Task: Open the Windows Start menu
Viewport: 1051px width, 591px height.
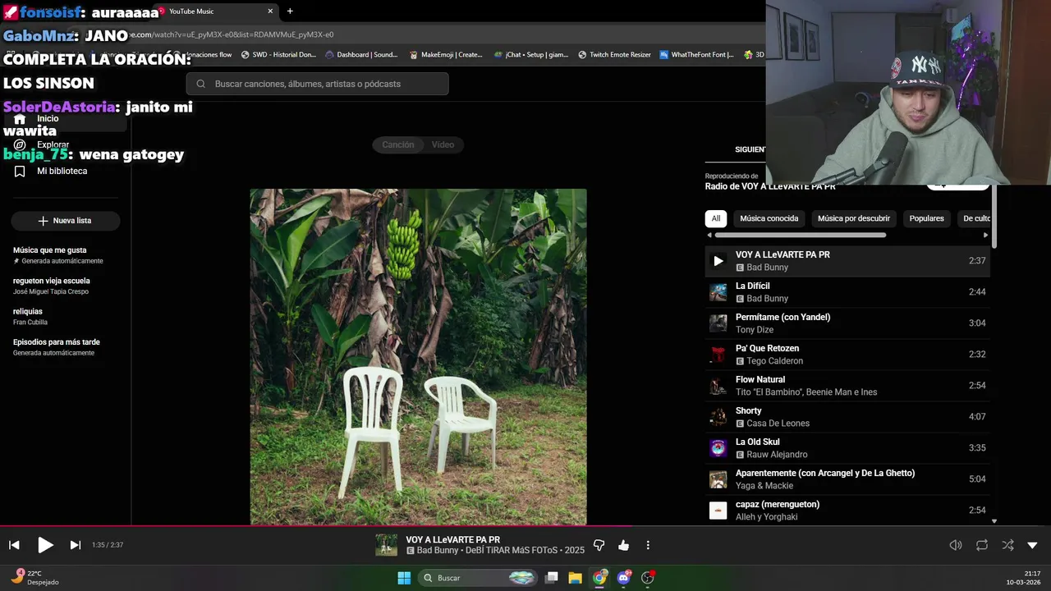Action: tap(404, 578)
